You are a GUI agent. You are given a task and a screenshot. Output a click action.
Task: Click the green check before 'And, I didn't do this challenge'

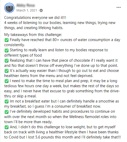coord(7,127)
